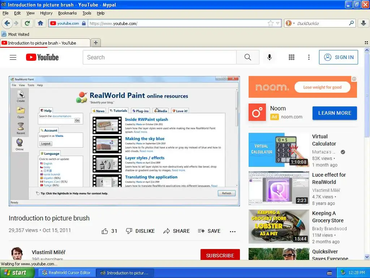The height and width of the screenshot is (278, 370).
Task: Click the page scrollbar down arrow
Action: pos(367,257)
